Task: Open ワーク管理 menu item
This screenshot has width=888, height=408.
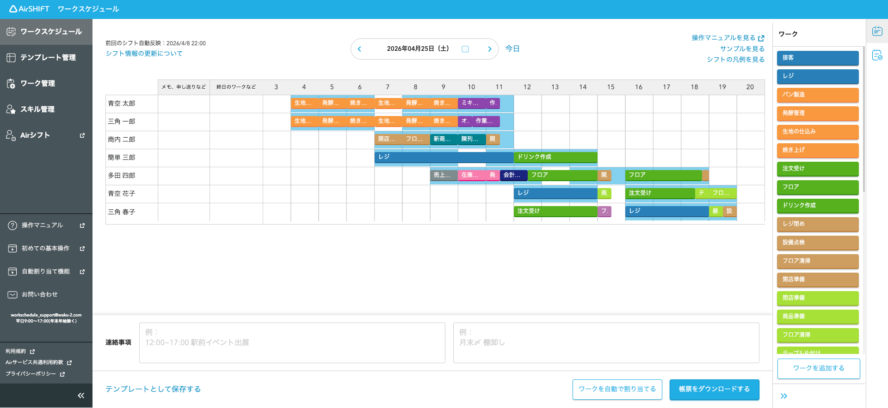Action: 46,83
